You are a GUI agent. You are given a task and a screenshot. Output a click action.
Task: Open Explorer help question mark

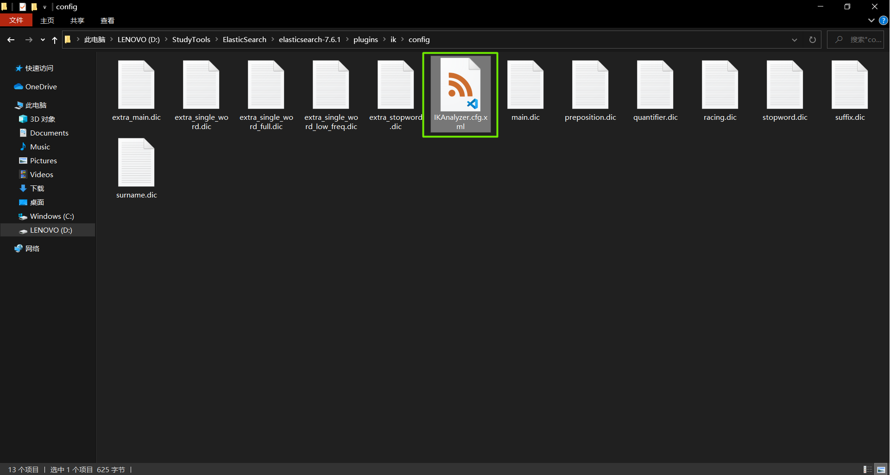pyautogui.click(x=884, y=20)
